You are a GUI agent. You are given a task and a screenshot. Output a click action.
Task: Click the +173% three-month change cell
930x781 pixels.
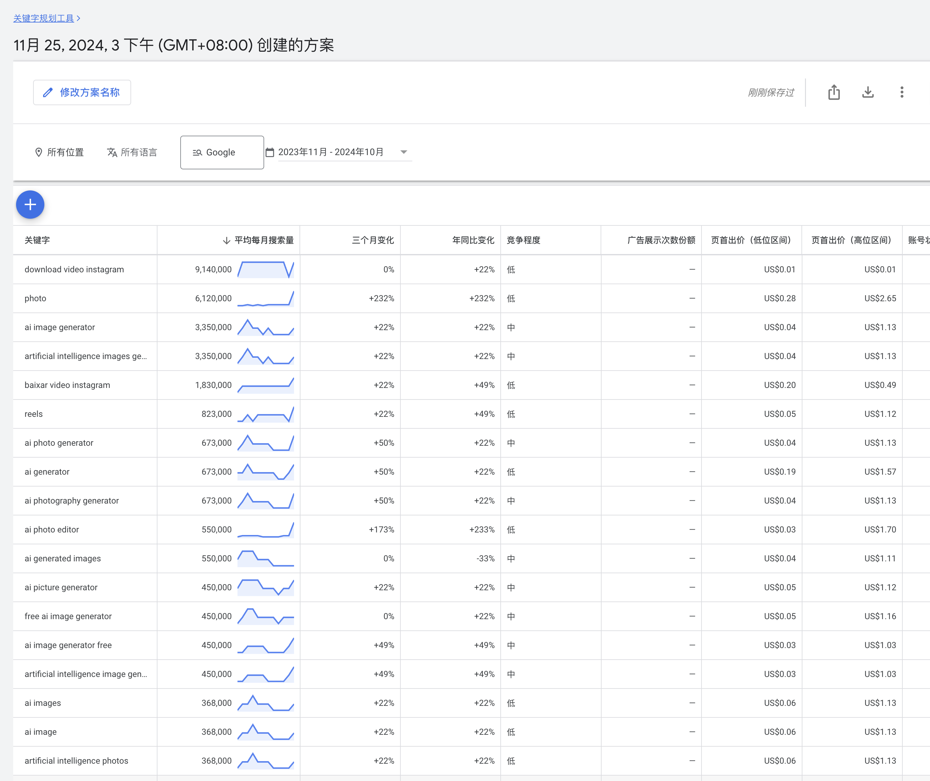click(381, 530)
